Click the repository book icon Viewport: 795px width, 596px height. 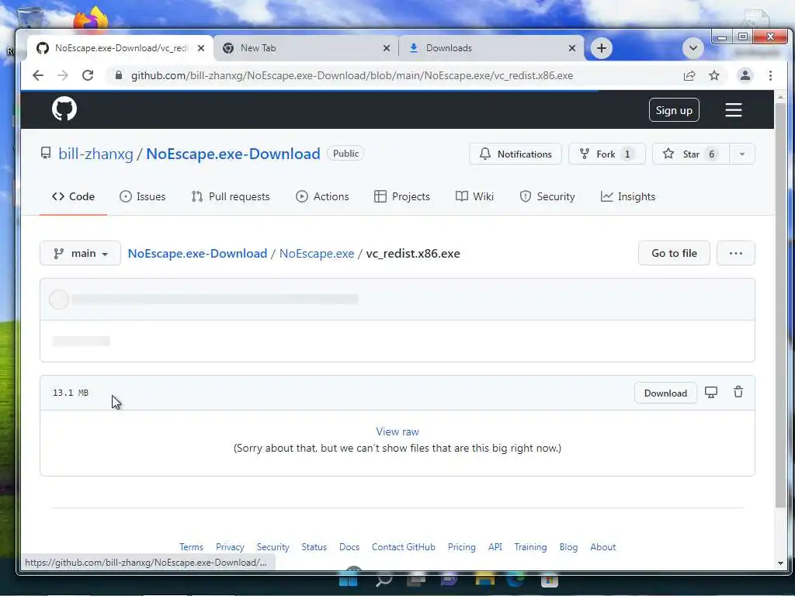46,153
